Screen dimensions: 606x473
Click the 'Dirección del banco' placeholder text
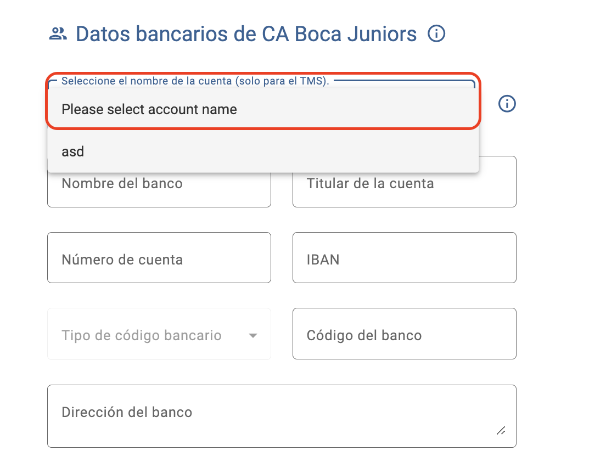point(127,412)
